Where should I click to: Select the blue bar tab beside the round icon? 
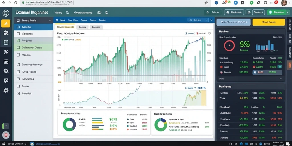[x=62, y=20]
